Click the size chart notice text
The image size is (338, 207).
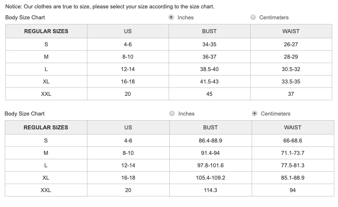[110, 7]
